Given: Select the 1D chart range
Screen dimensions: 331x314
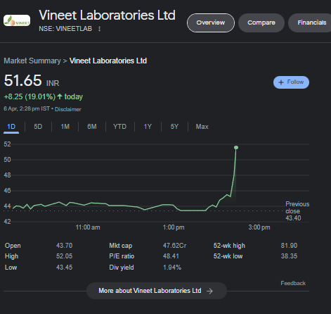Looking at the screenshot, I should (11, 127).
